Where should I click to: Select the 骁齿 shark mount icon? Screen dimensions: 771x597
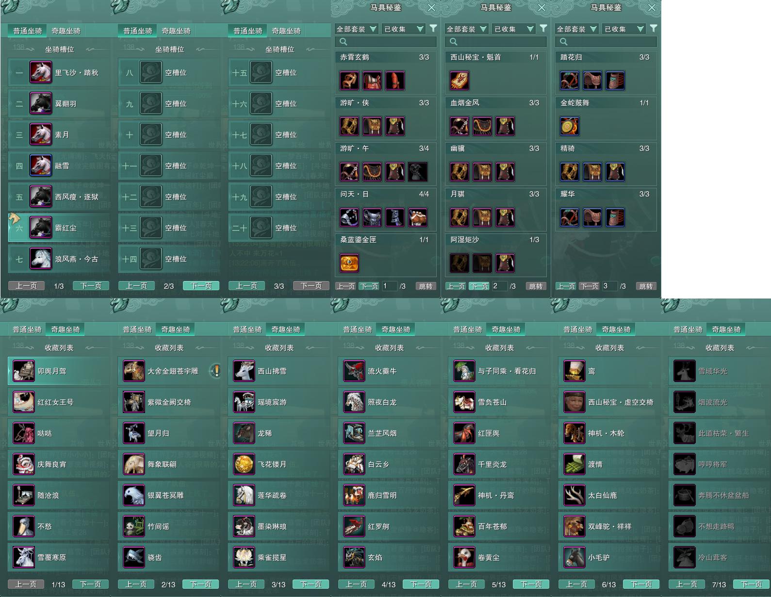133,558
